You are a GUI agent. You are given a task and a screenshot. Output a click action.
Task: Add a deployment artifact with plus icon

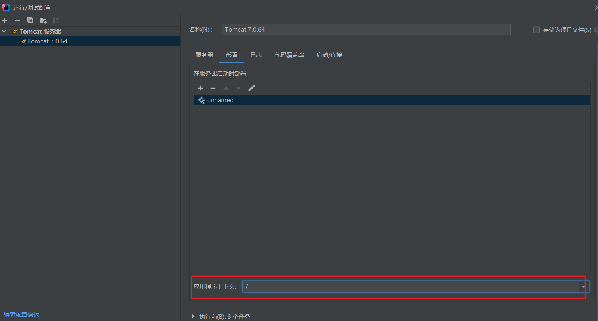201,88
